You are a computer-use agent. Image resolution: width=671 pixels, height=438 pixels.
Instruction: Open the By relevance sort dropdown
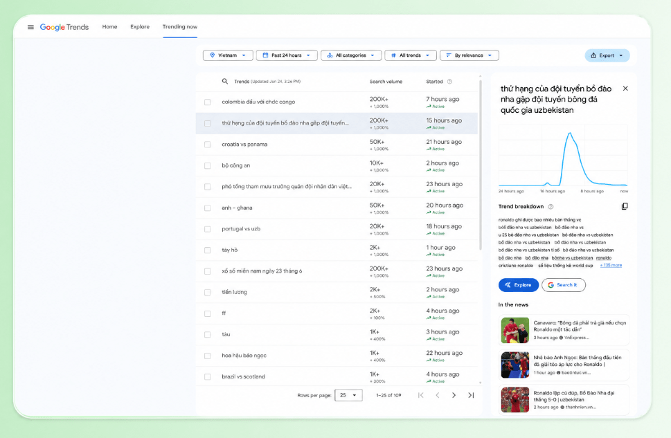[x=469, y=55]
